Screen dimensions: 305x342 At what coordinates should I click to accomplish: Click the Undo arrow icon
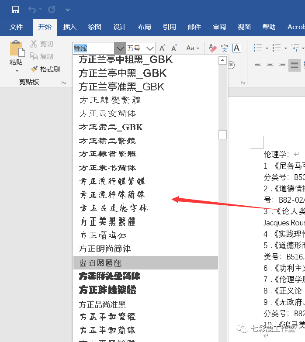coord(32,10)
